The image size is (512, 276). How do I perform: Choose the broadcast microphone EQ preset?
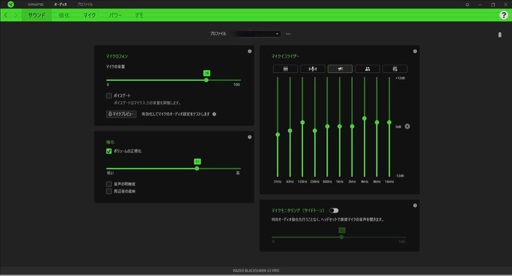[x=311, y=69]
